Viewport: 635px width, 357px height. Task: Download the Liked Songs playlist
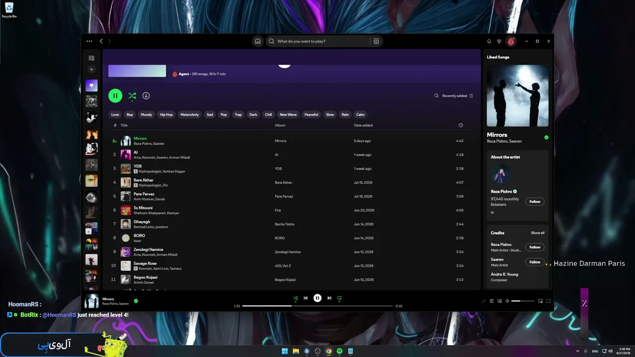pyautogui.click(x=146, y=96)
